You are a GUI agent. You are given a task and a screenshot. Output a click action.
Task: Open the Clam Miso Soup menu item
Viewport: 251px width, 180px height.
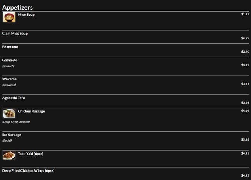coord(15,34)
